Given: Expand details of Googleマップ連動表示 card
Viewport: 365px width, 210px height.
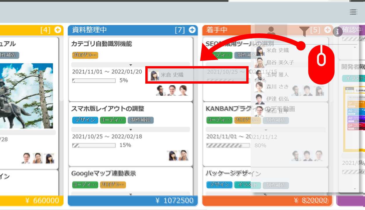Looking at the screenshot, I should 131,194.
